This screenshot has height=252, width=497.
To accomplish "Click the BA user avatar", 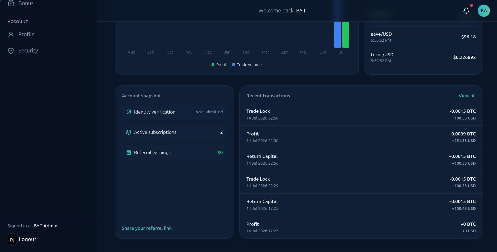I will click(x=484, y=11).
